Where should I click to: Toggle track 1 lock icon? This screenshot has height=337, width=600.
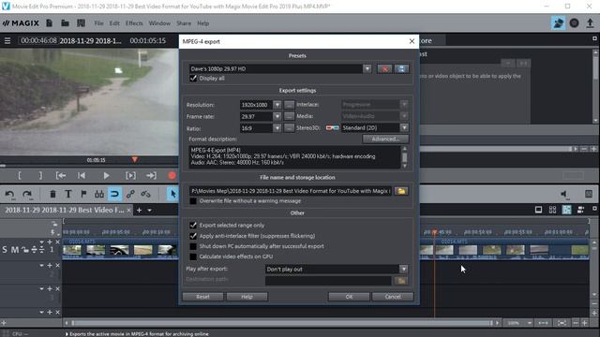point(25,250)
